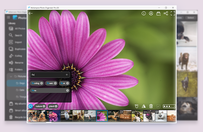Select the girl with balloons thumbnail
This screenshot has height=132, width=203.
tap(90, 116)
